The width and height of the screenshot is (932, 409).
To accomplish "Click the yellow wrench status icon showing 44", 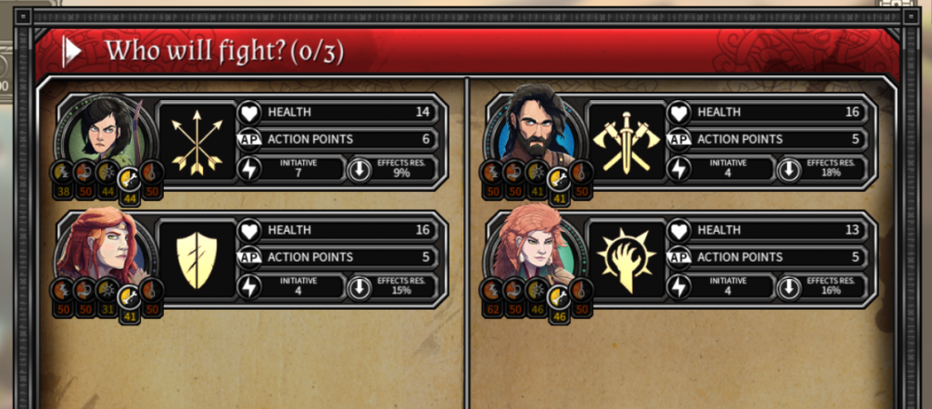I will [x=131, y=180].
